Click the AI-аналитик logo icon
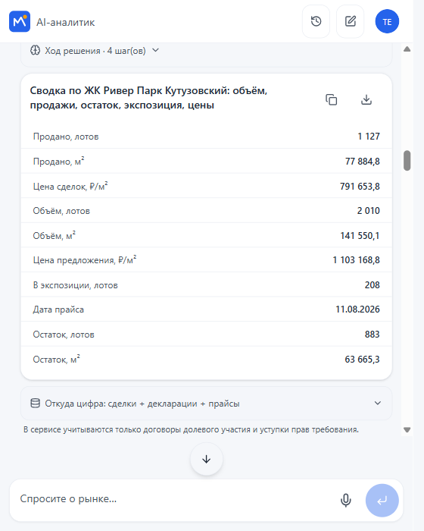This screenshot has width=424, height=531. (x=20, y=21)
